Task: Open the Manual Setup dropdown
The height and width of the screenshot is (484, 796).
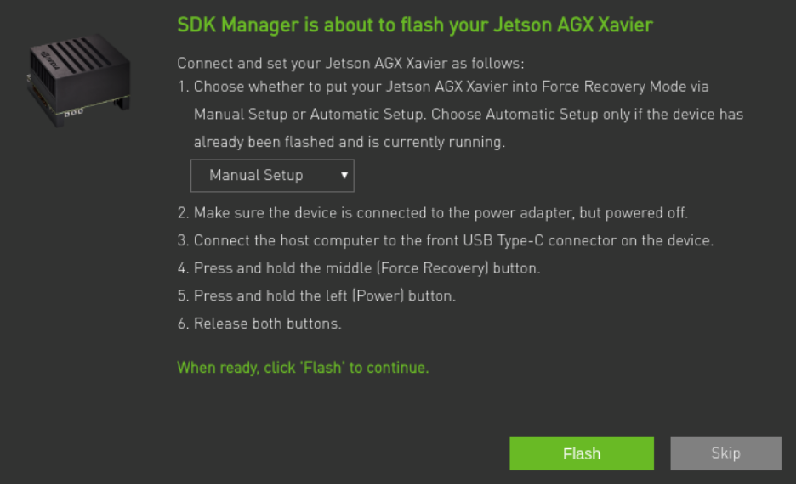Action: 264,176
